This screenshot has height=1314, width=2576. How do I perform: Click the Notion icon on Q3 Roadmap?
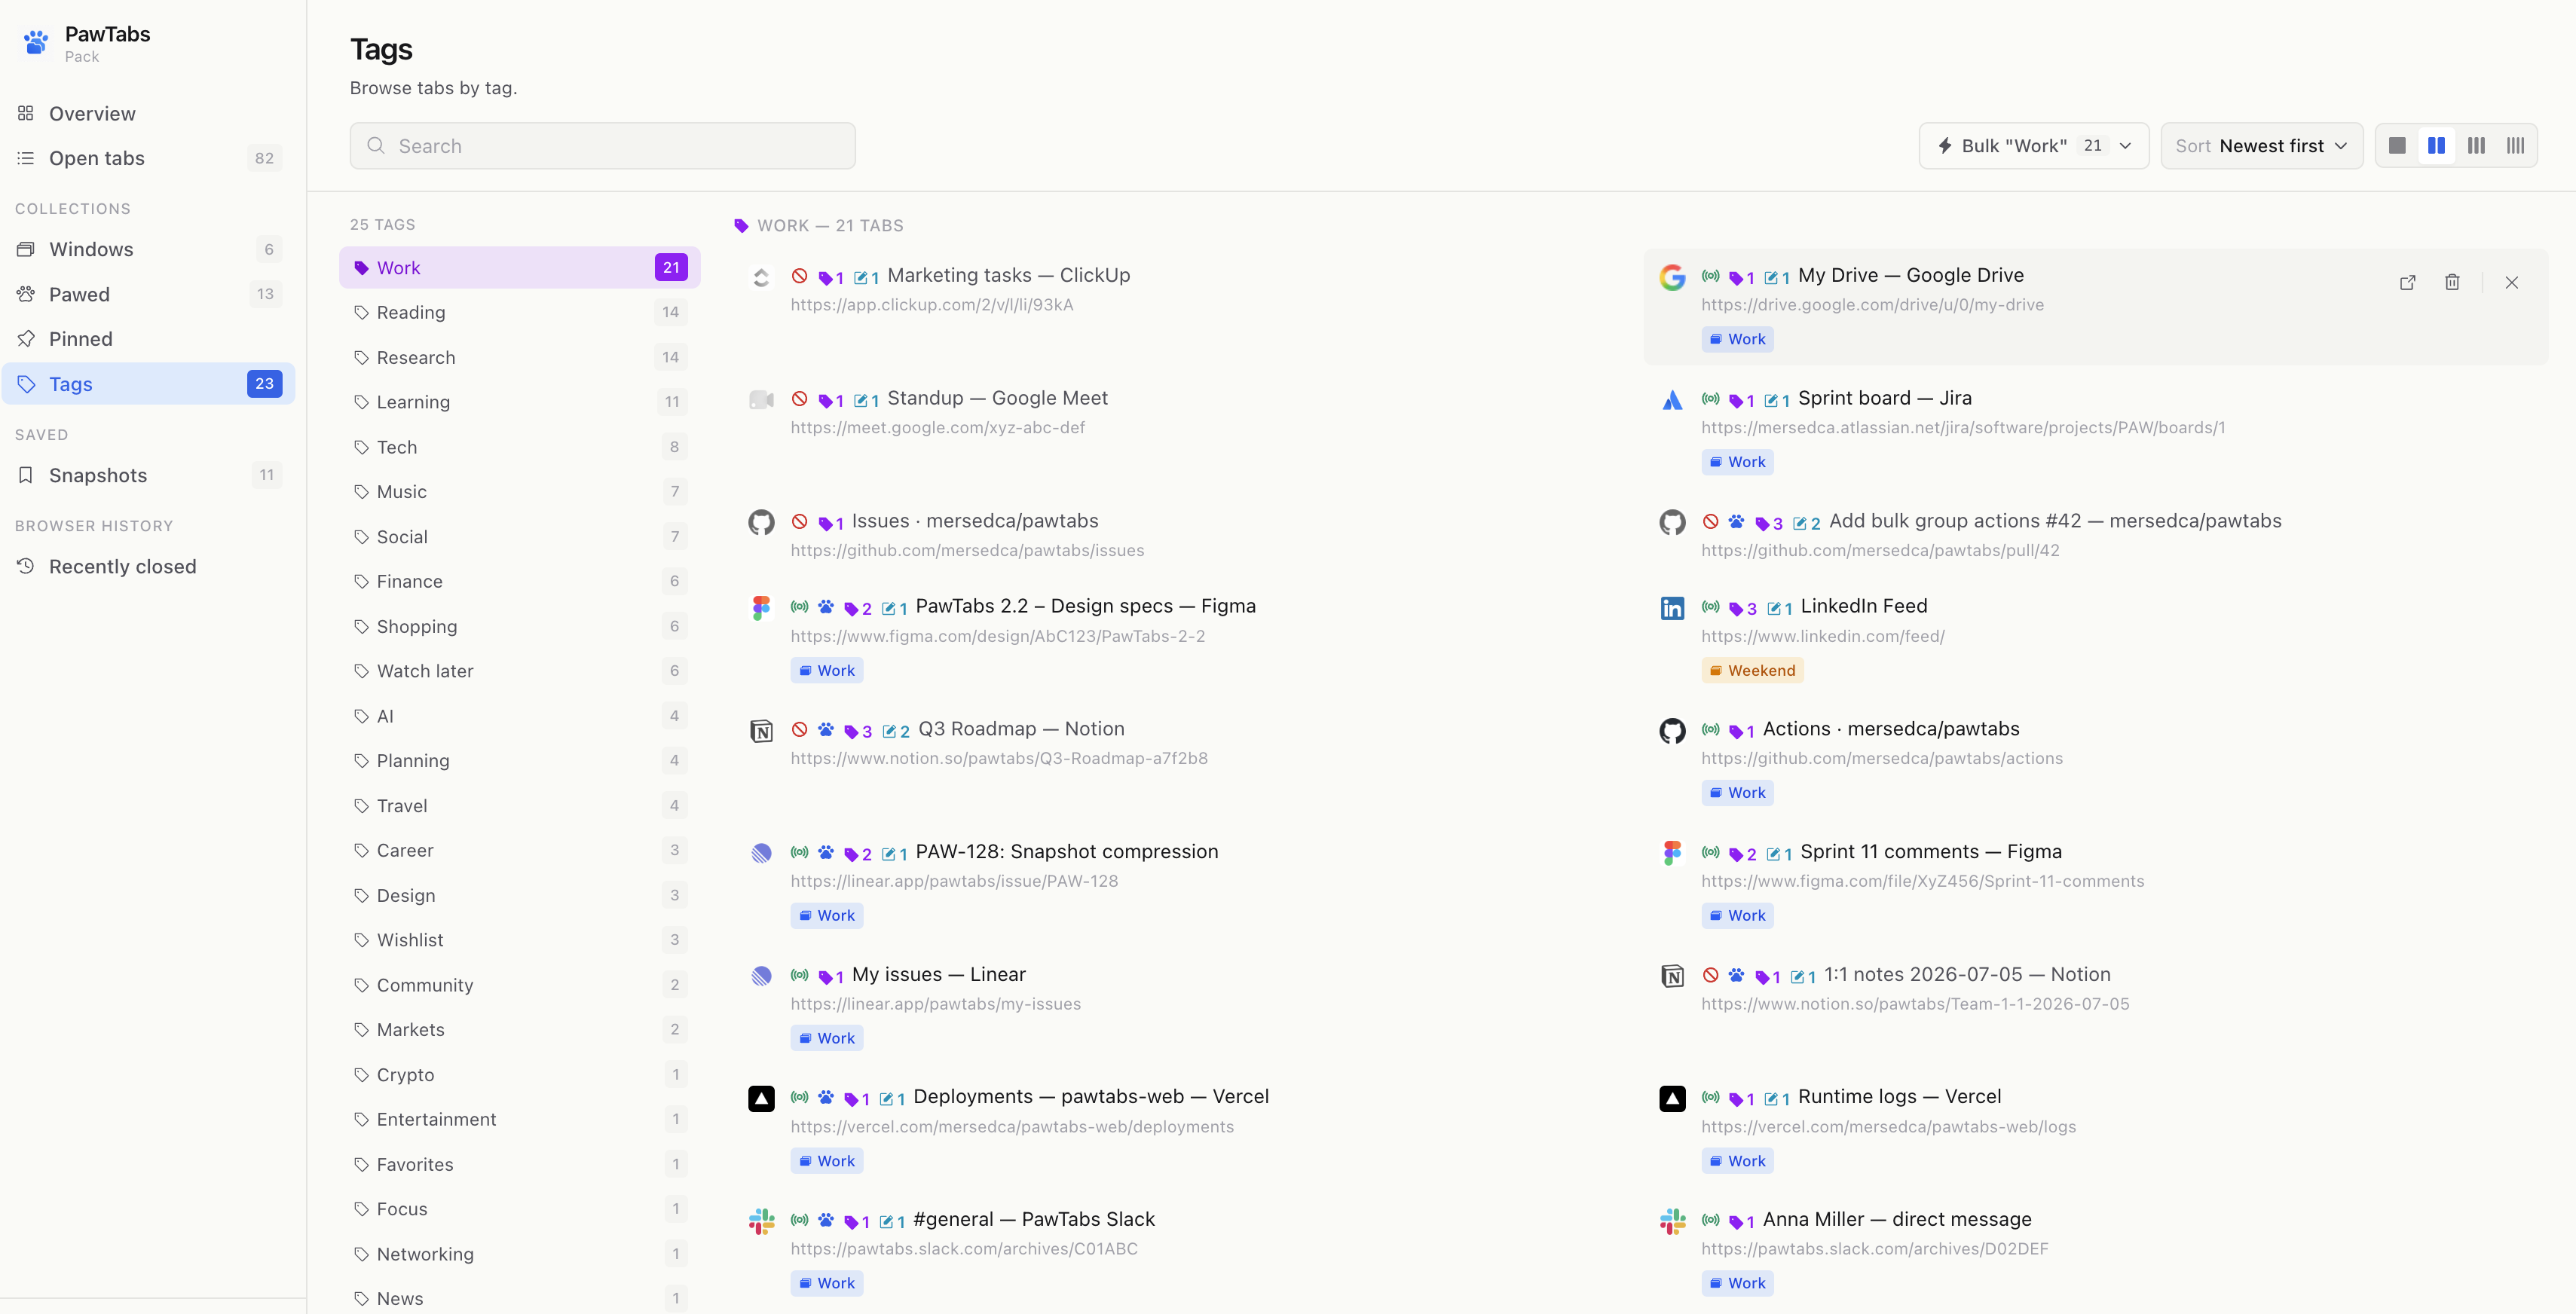[x=761, y=731]
